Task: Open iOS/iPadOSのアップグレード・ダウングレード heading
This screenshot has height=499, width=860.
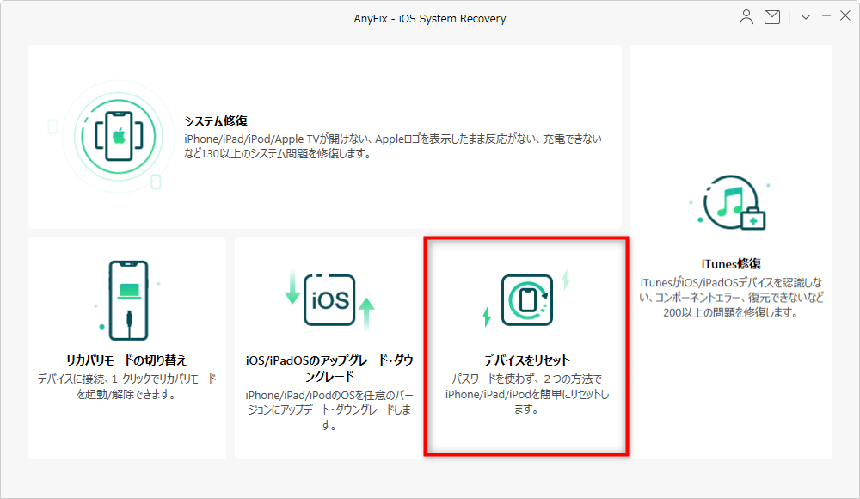Action: click(329, 368)
